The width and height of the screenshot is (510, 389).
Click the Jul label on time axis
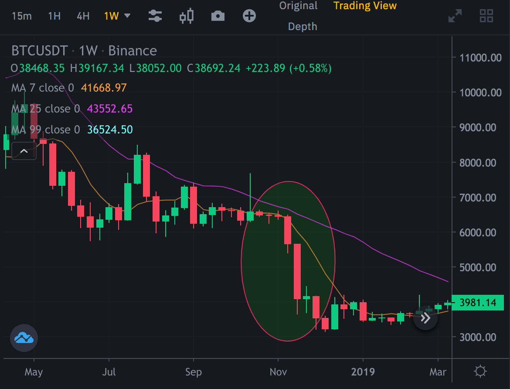click(109, 372)
